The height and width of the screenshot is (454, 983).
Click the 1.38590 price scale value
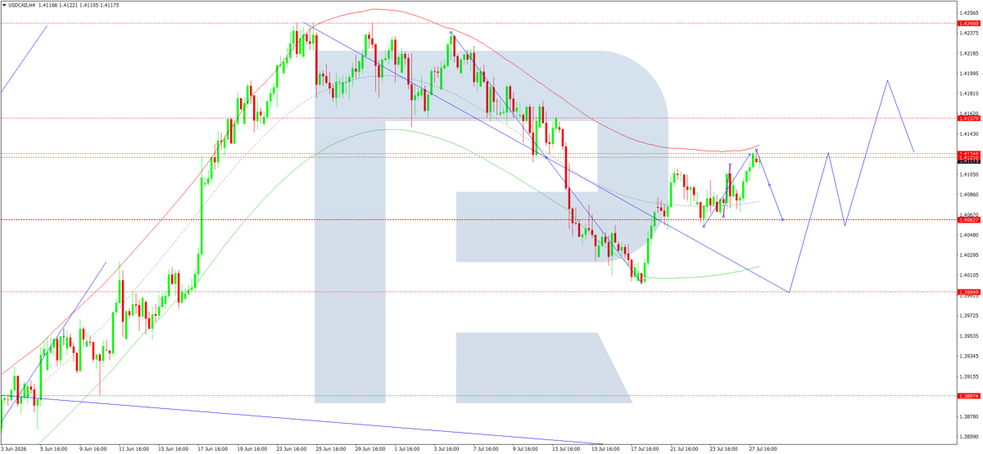pyautogui.click(x=970, y=437)
